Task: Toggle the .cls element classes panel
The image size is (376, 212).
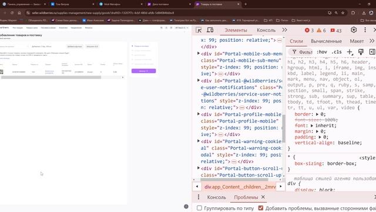Action: [x=337, y=52]
